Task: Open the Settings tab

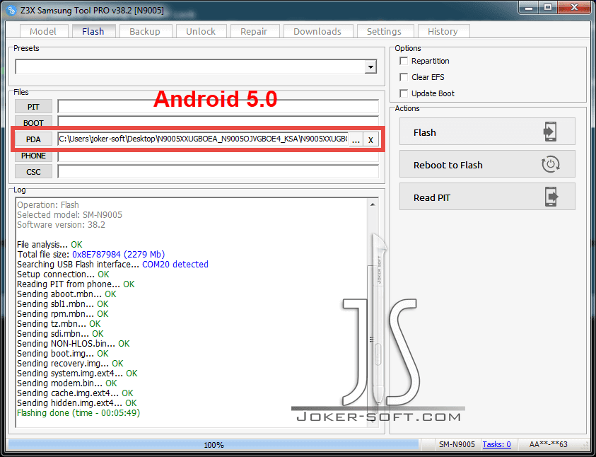Action: [x=384, y=31]
